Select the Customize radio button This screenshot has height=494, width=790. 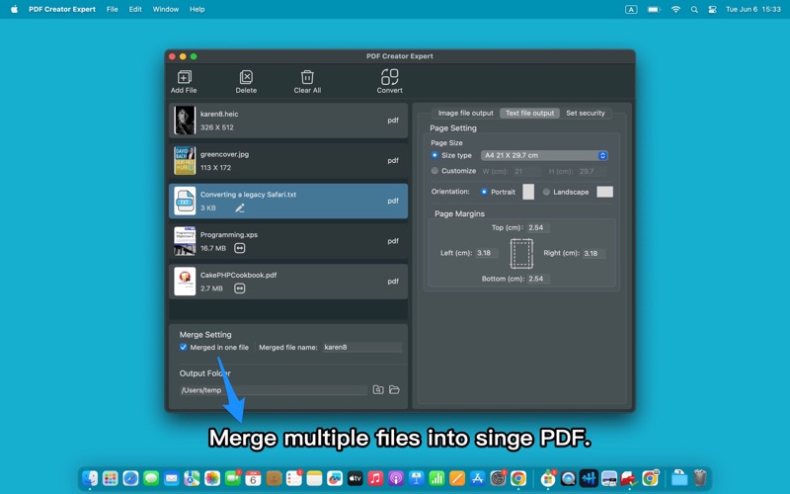click(x=434, y=171)
